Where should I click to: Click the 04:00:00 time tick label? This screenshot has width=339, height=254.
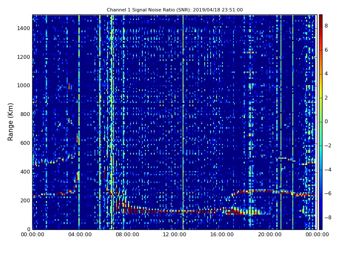pos(80,235)
